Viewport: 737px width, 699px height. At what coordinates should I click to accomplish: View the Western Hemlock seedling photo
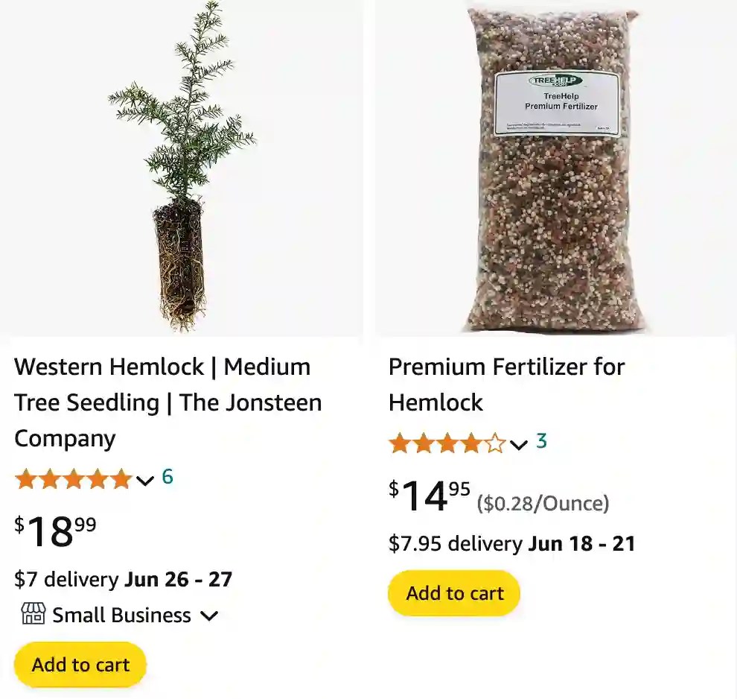click(182, 168)
